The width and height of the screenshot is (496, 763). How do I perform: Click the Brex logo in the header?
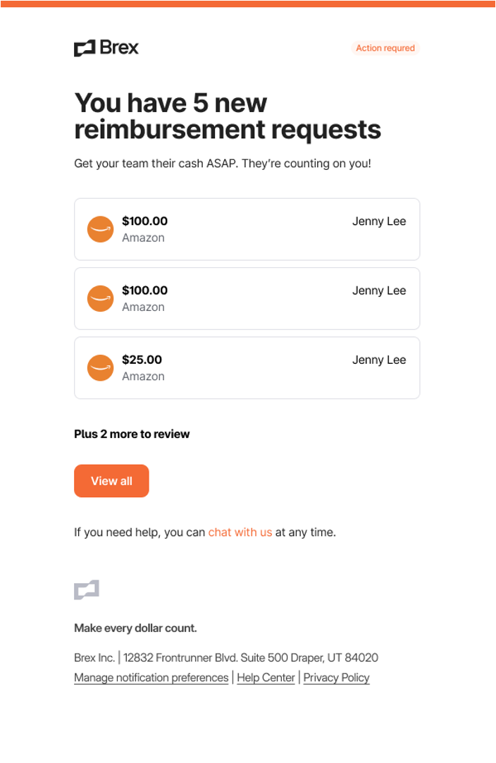pyautogui.click(x=106, y=48)
